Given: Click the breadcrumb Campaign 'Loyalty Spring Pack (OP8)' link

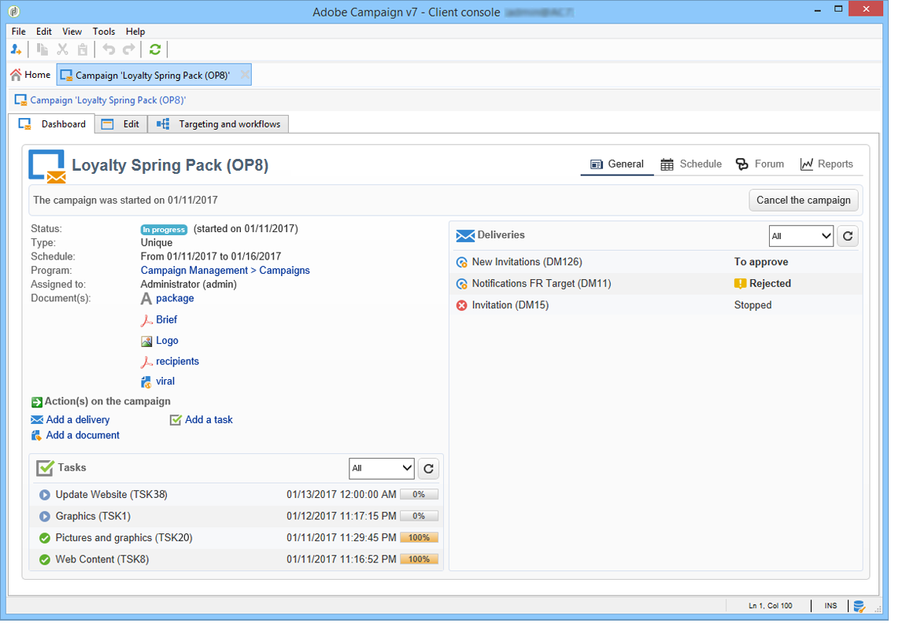Looking at the screenshot, I should tap(108, 101).
